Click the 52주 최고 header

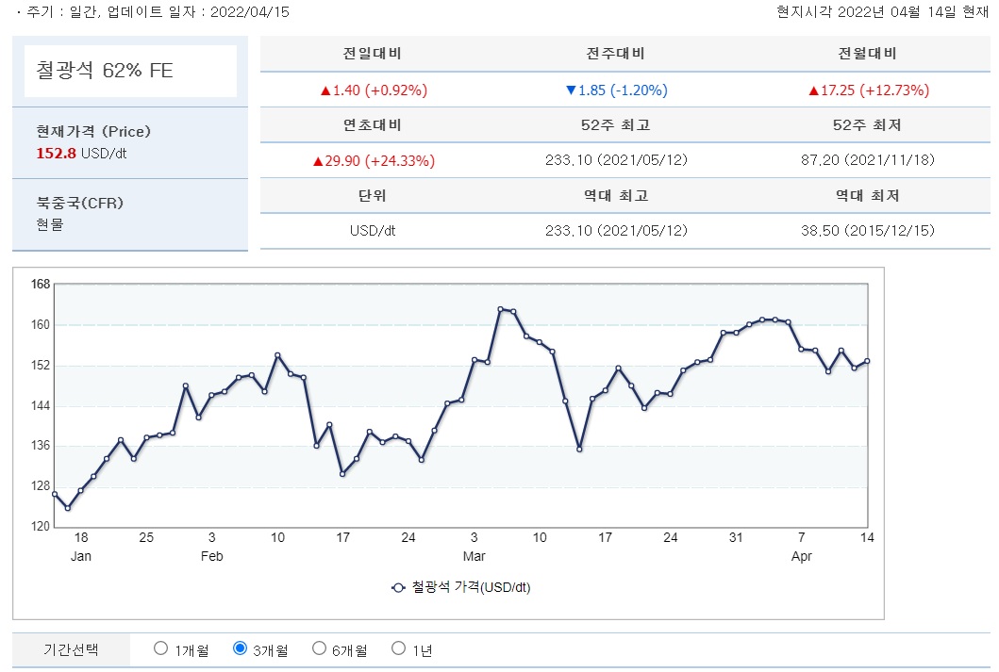tap(615, 124)
